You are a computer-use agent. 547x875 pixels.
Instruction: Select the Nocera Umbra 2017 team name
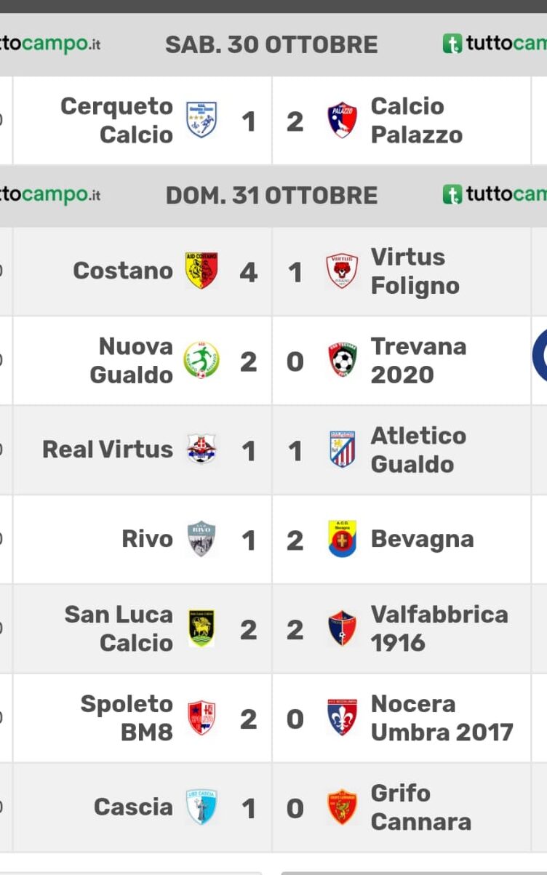tap(442, 718)
